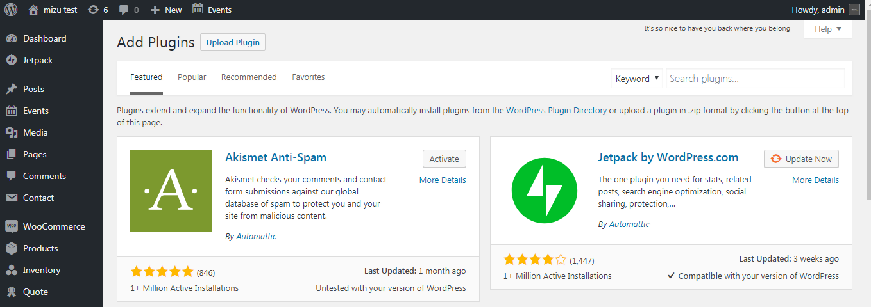Open the Keyword search type dropdown
The height and width of the screenshot is (307, 871).
point(637,79)
